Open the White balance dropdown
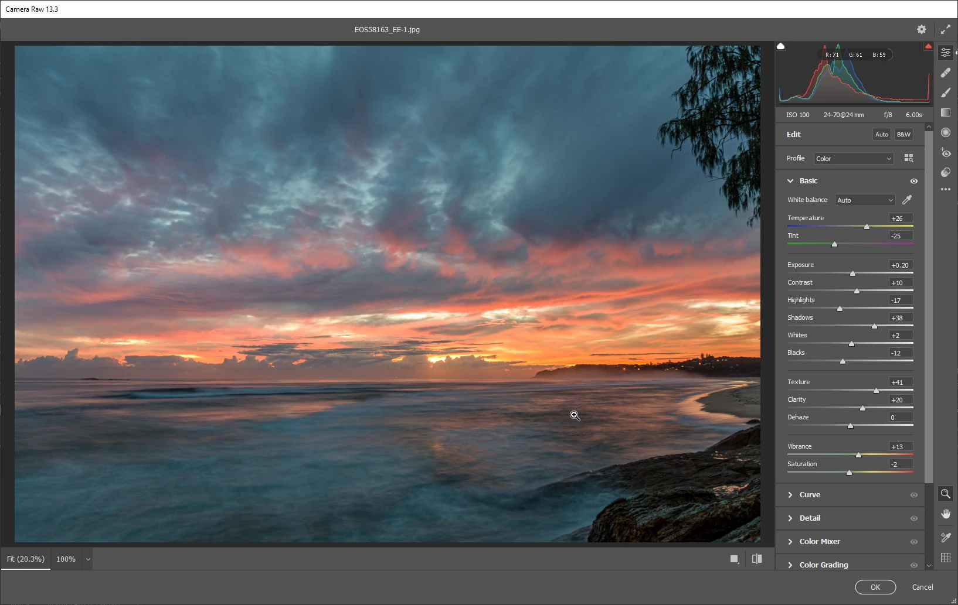Screen dimensions: 958x605 pos(865,200)
